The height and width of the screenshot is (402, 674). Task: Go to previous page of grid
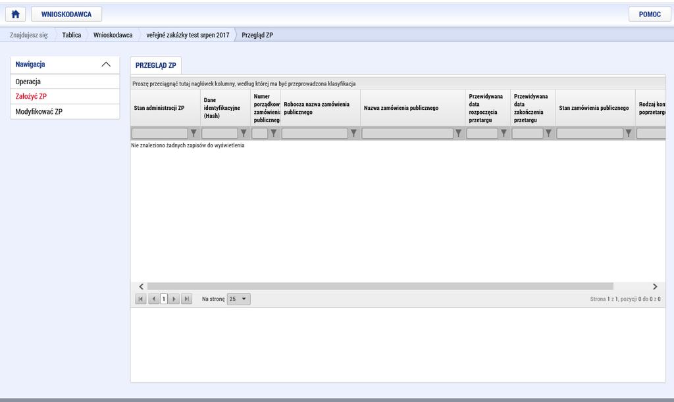(x=153, y=299)
